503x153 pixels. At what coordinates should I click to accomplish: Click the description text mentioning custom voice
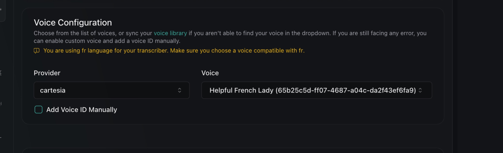[x=107, y=41]
